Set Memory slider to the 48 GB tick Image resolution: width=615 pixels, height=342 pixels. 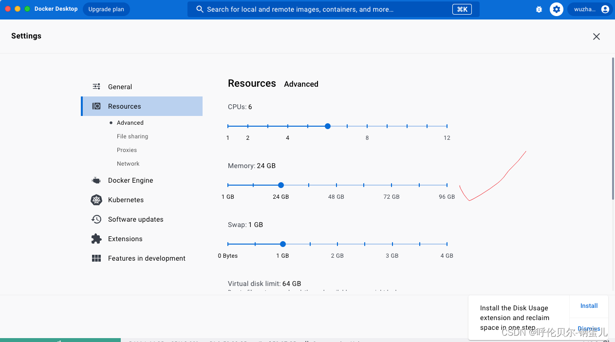coord(336,185)
